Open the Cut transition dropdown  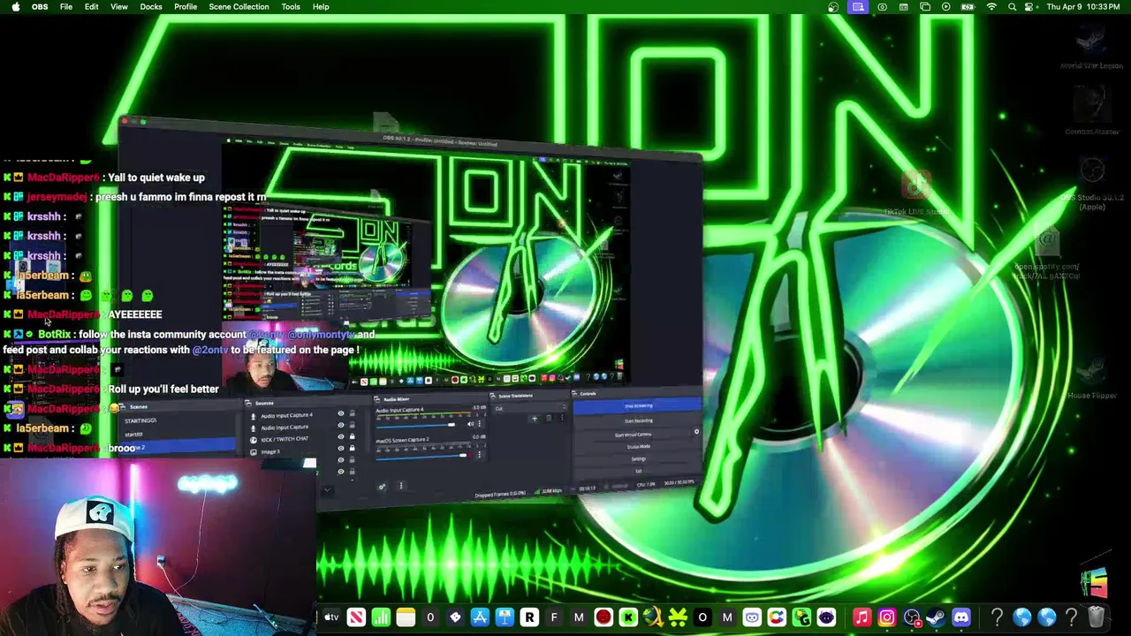pos(530,409)
